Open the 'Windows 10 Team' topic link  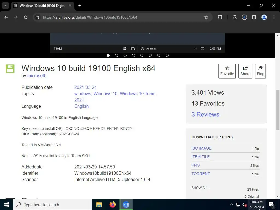pyautogui.click(x=138, y=94)
